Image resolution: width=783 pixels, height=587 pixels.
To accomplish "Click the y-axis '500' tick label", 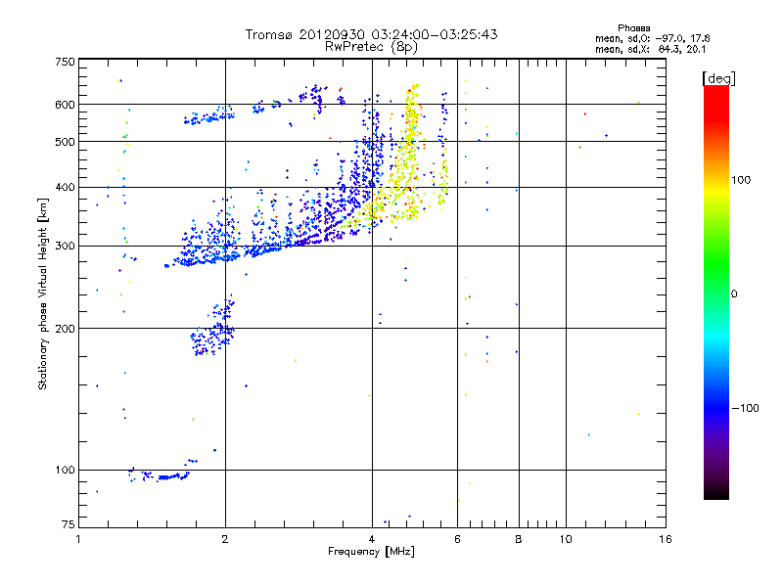I will click(x=65, y=142).
